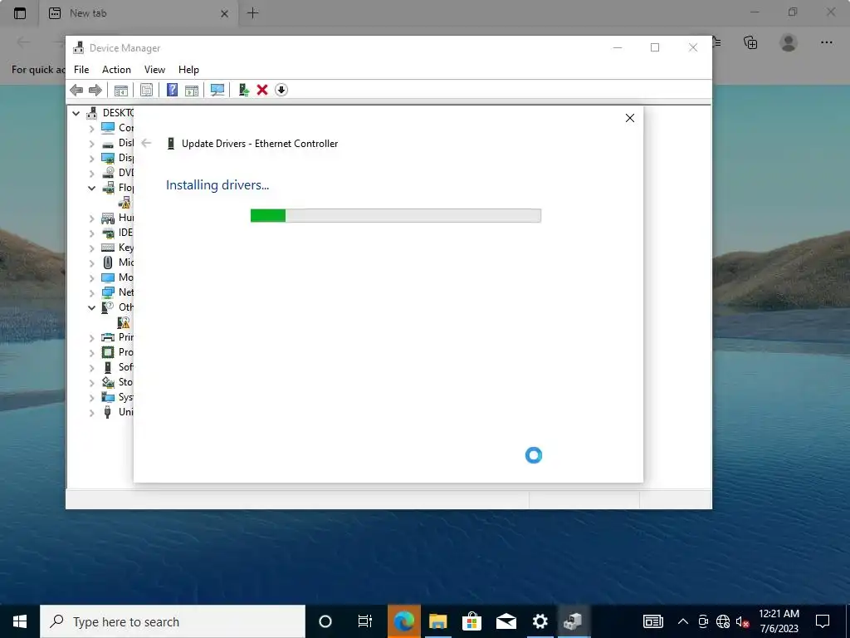Image resolution: width=850 pixels, height=638 pixels.
Task: Expand the Processors category chevron
Action: 91,352
